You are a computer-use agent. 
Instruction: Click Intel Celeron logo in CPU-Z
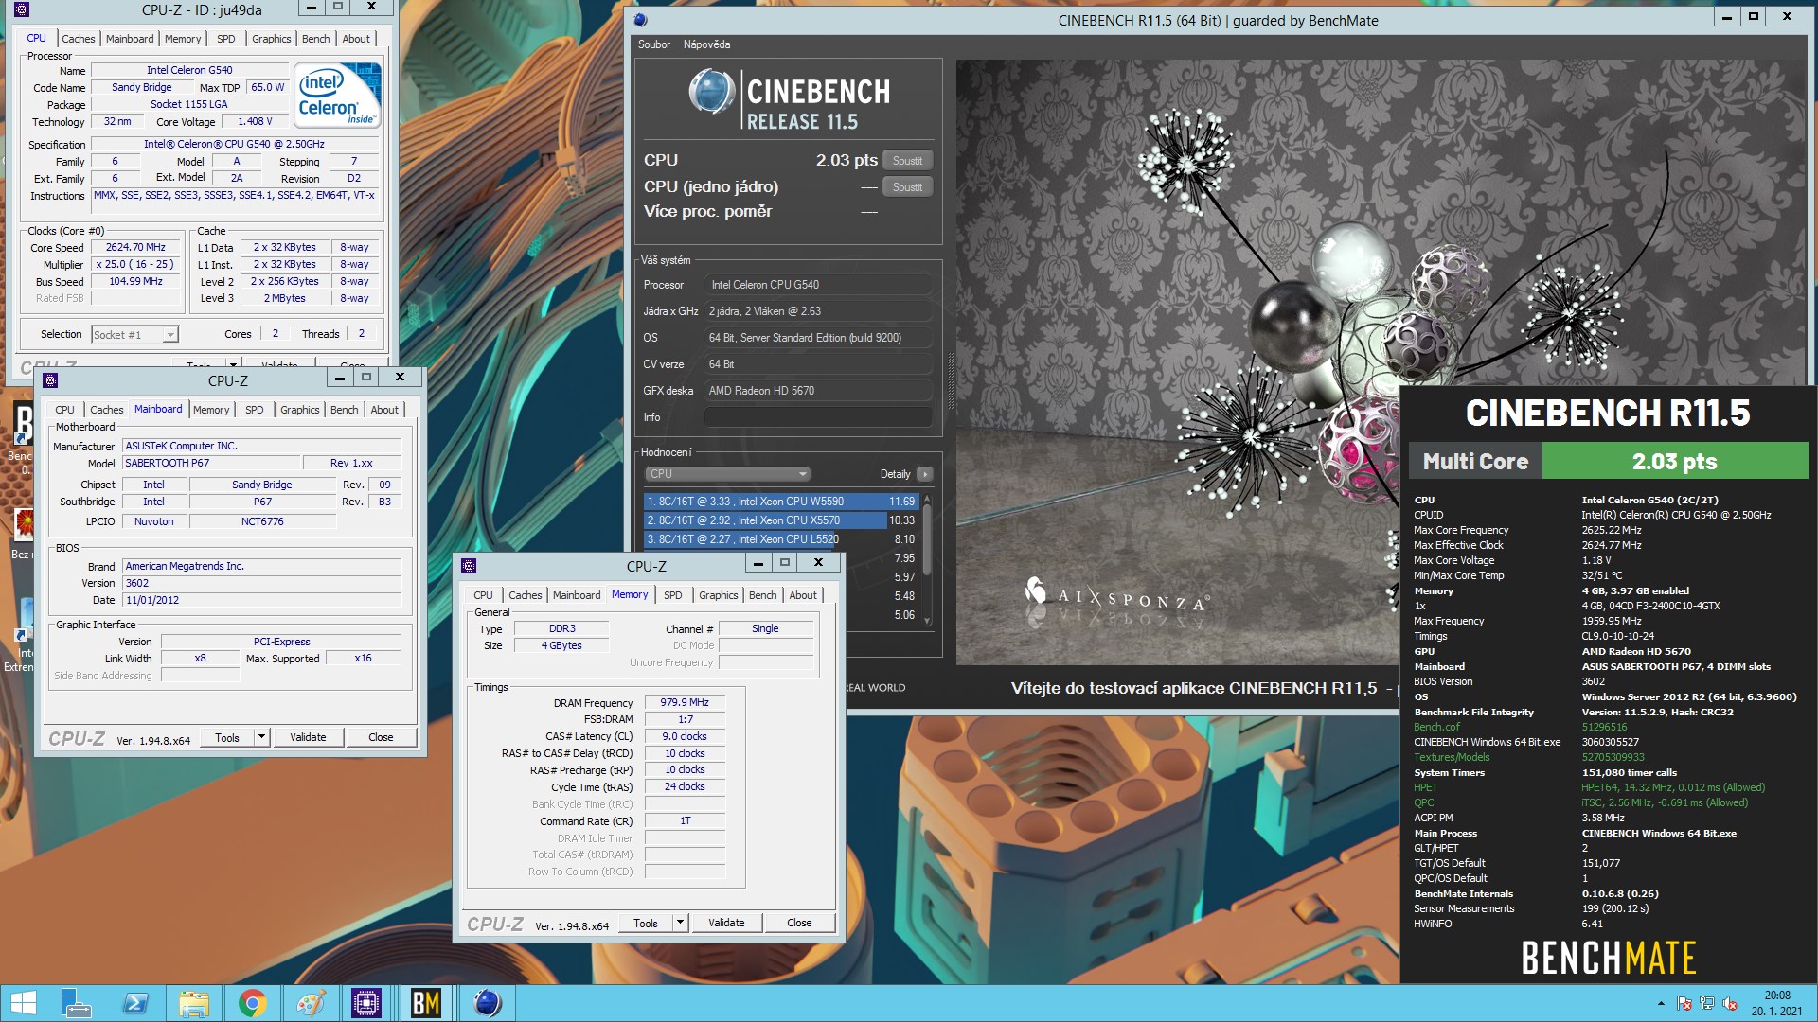point(337,95)
